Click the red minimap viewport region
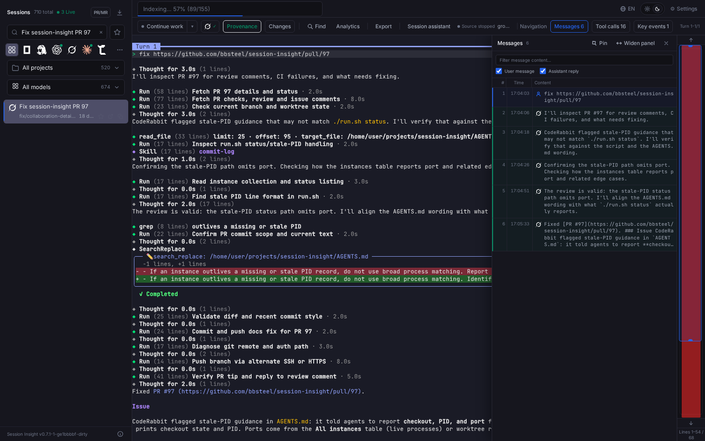 pyautogui.click(x=690, y=193)
